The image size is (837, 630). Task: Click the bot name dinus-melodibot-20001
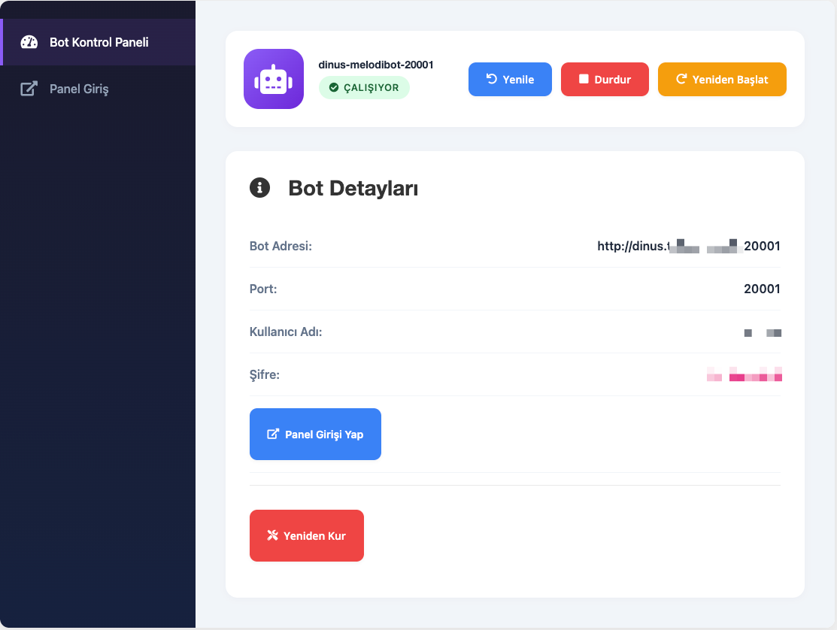tap(376, 65)
